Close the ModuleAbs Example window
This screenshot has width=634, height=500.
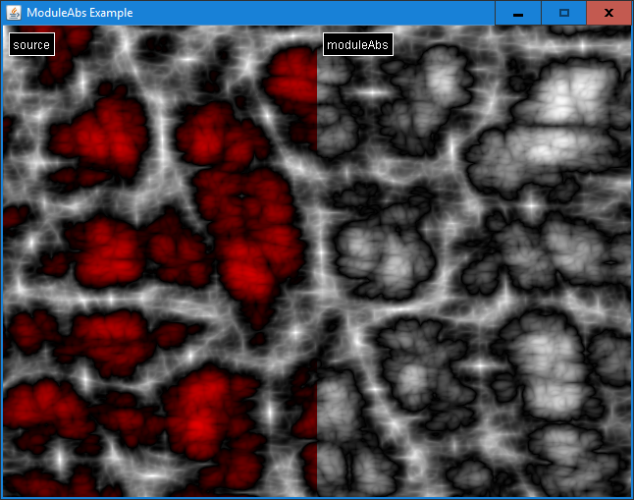pos(608,13)
